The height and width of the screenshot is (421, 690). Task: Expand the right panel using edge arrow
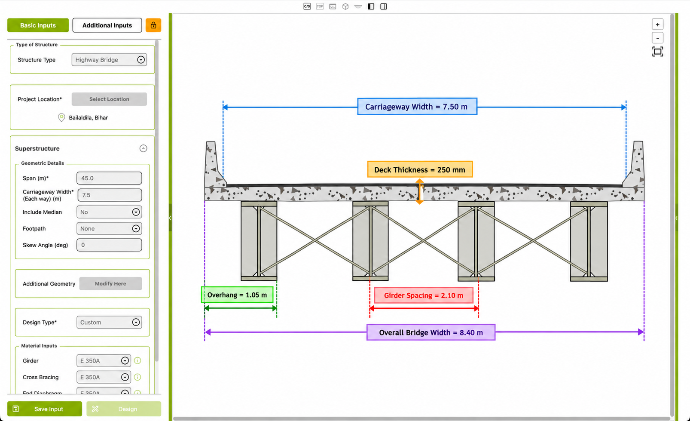pos(676,218)
